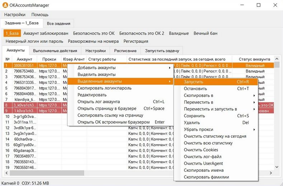Select 'Редактировать' from context menu
This screenshot has width=283, height=186.
point(92,95)
